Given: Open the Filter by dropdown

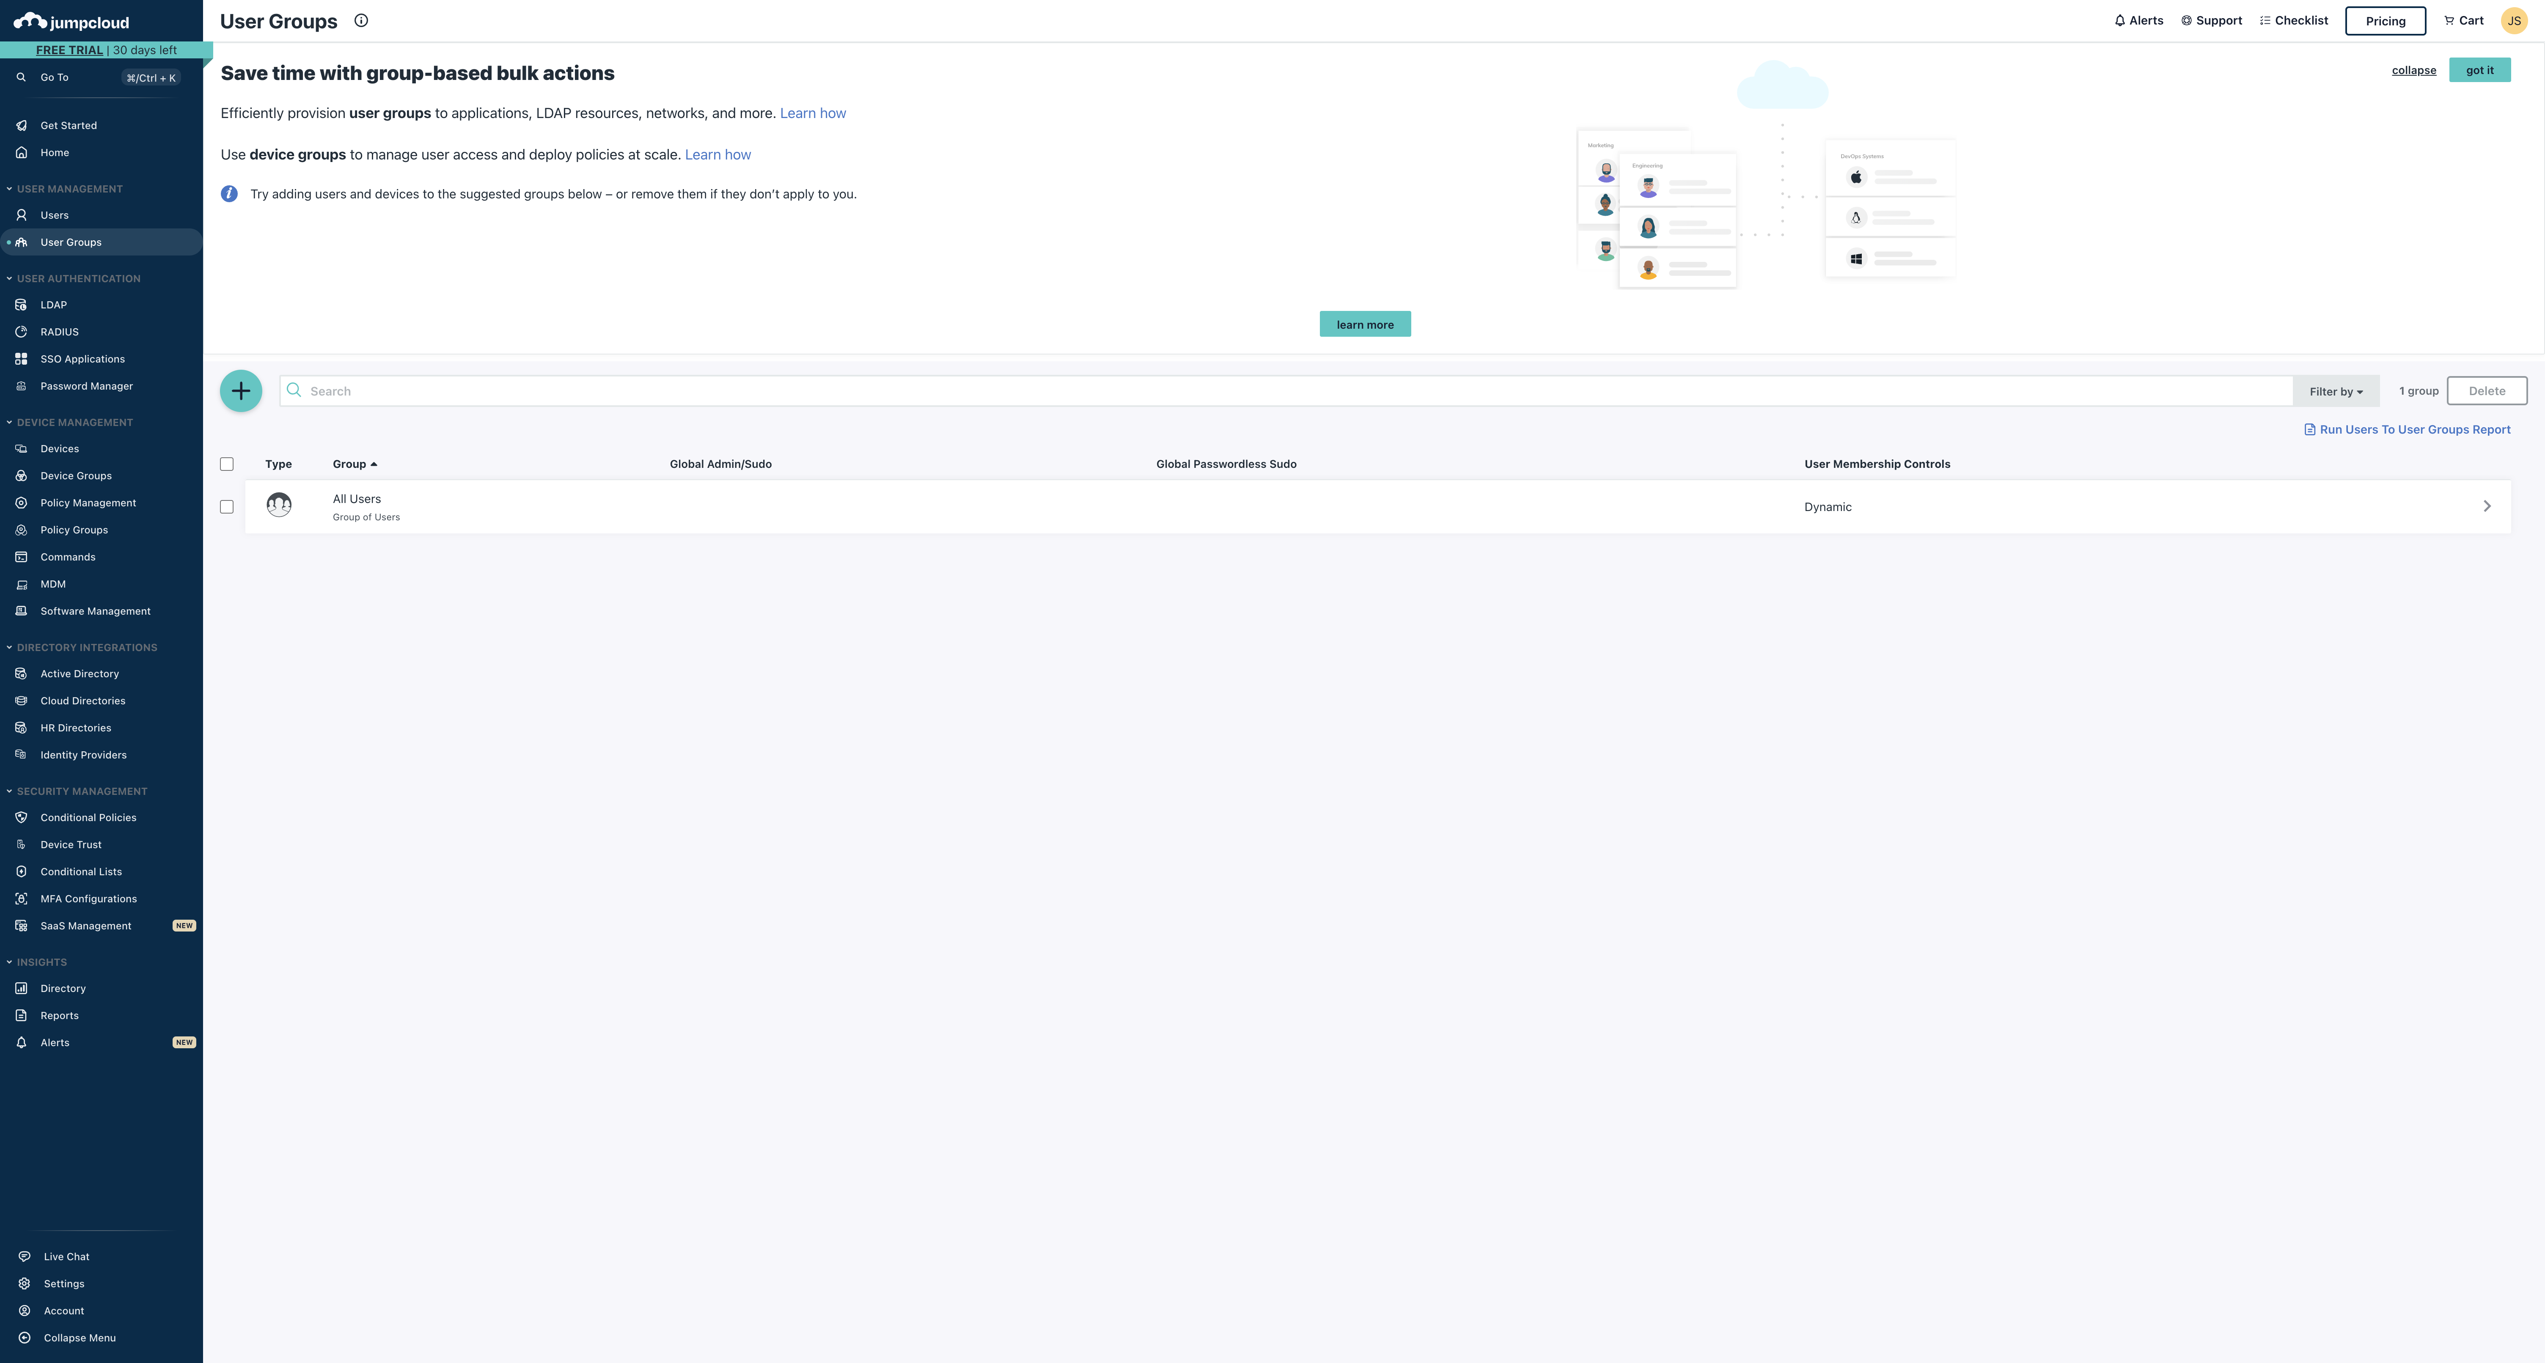Looking at the screenshot, I should click(2336, 391).
